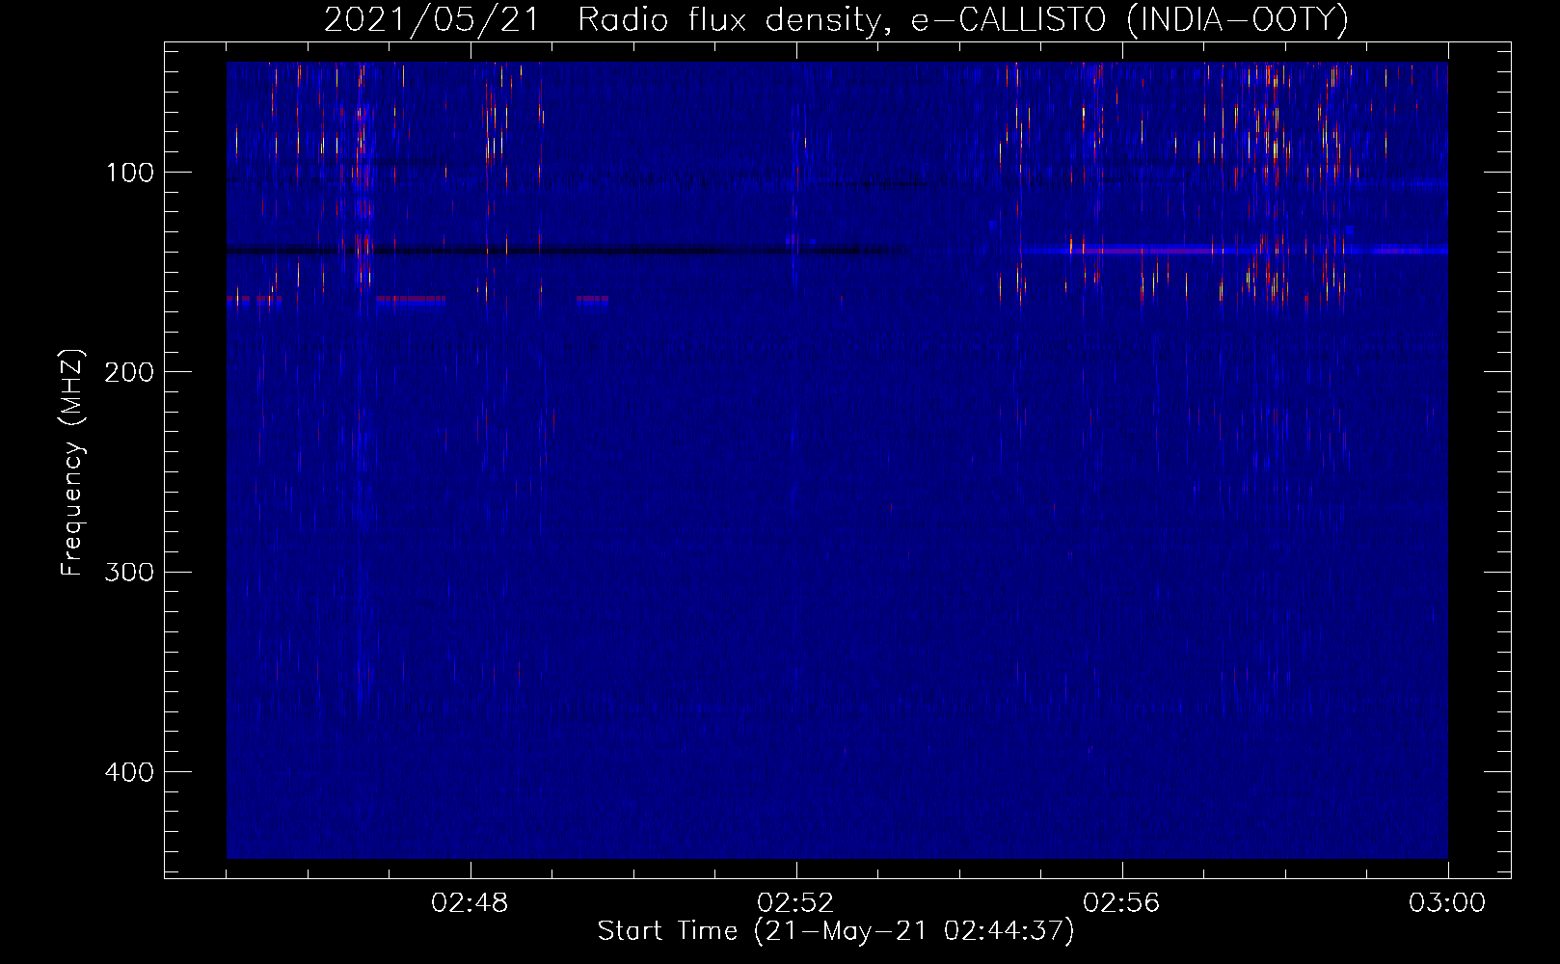Click the 03:00 time tick label

tap(1447, 903)
